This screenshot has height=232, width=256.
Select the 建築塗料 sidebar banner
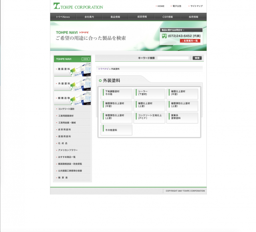point(72,69)
